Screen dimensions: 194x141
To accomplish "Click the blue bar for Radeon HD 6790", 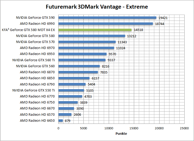I will 72,84.
